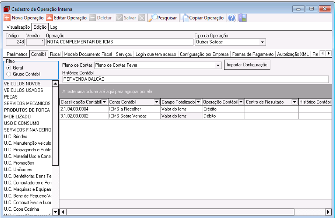Viewport: 335px width, 218px height.
Task: Click the list's up scroll arrow
Action: click(55, 83)
